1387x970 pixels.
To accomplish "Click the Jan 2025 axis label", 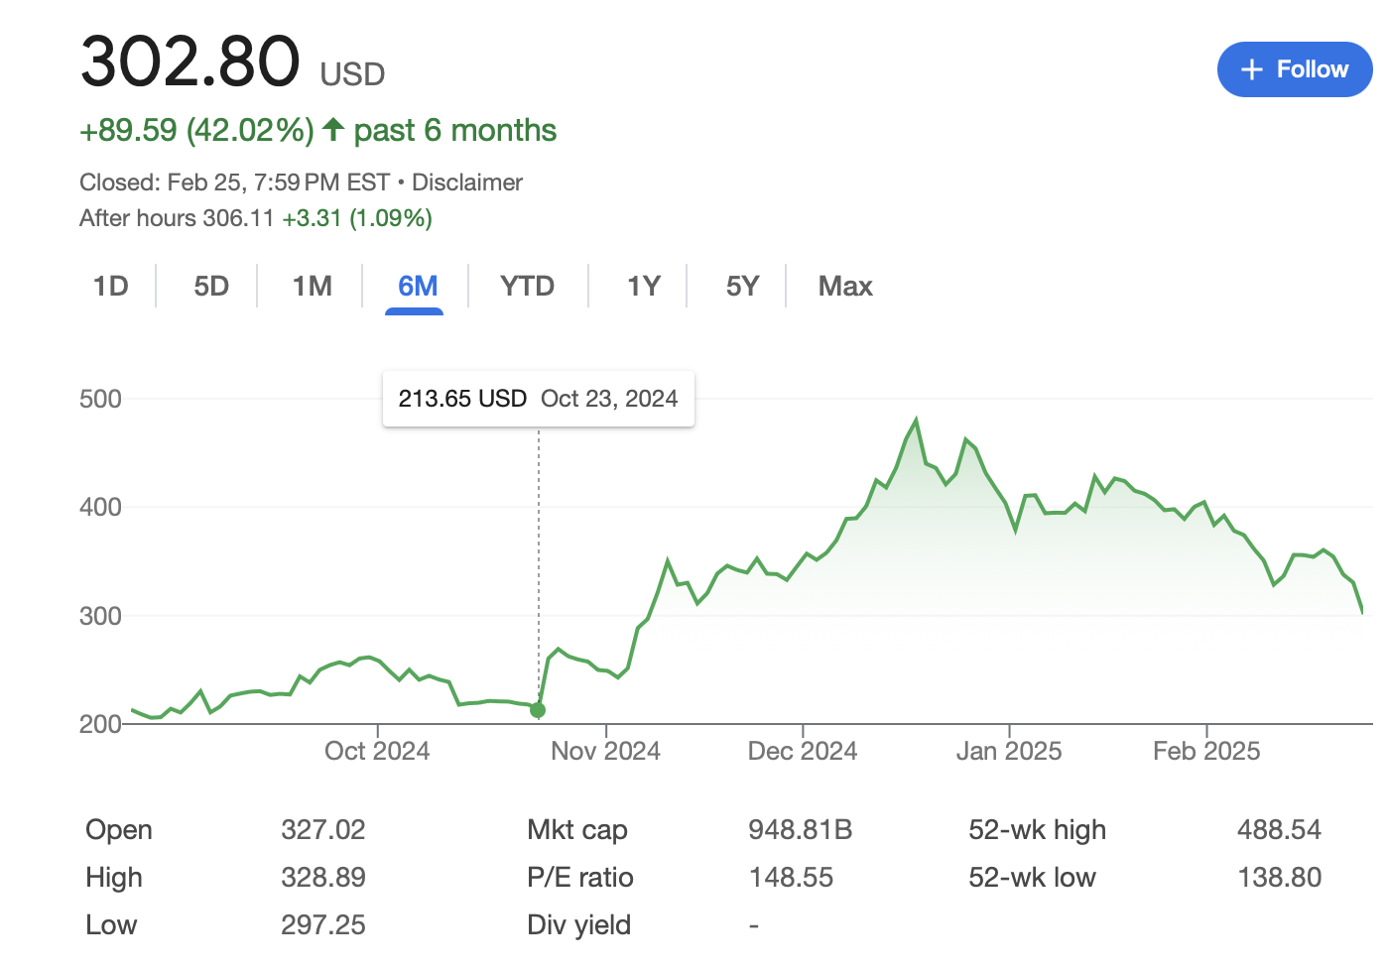I will [x=1009, y=751].
